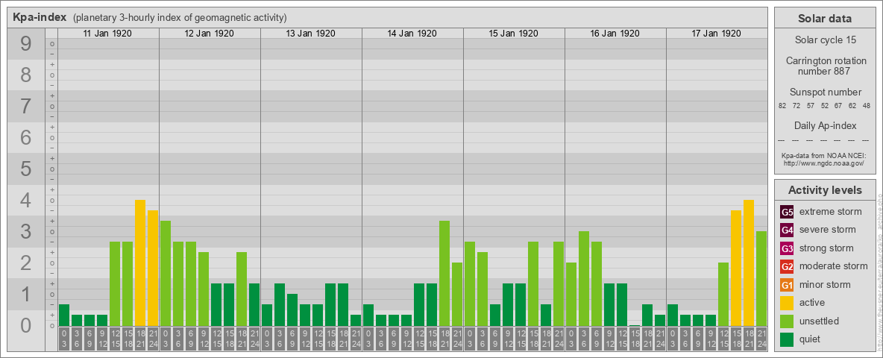Click the '16 Jan 1920' date header
Screen dimensions: 883x358
click(615, 34)
